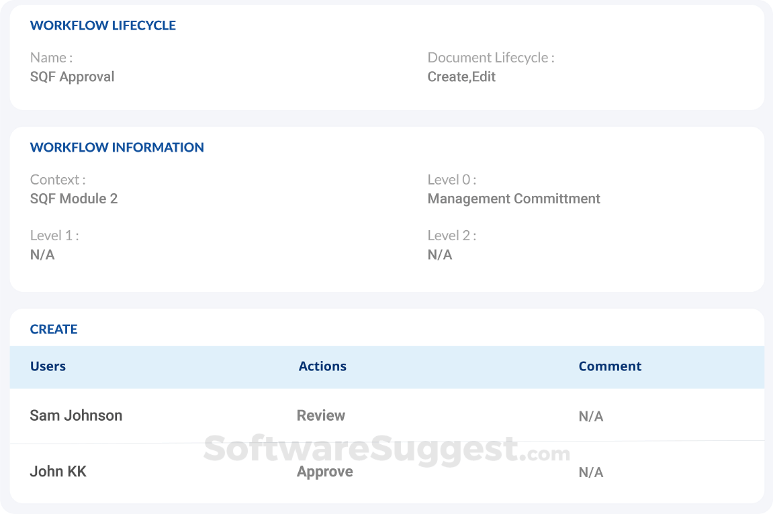The image size is (773, 514).
Task: Select the user John KK
Action: click(x=58, y=471)
